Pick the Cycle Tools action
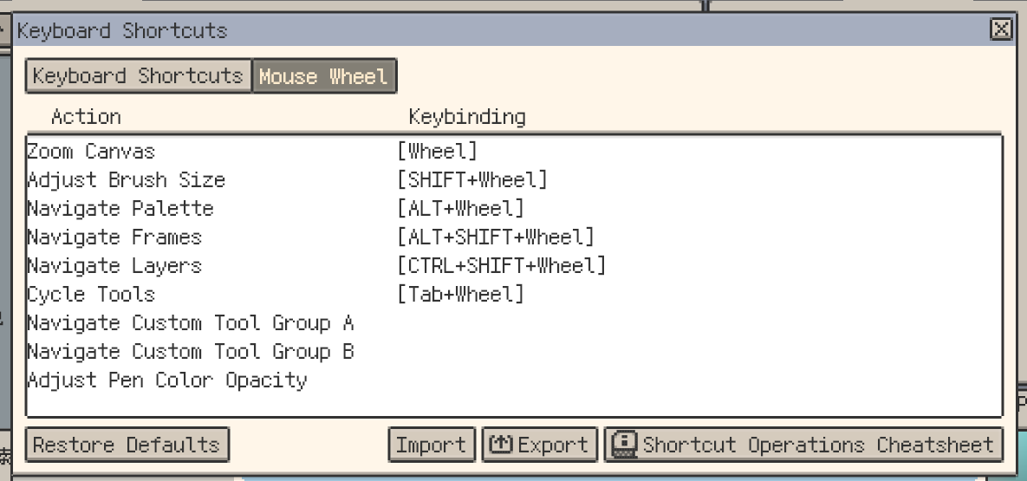The image size is (1027, 481). pyautogui.click(x=91, y=295)
